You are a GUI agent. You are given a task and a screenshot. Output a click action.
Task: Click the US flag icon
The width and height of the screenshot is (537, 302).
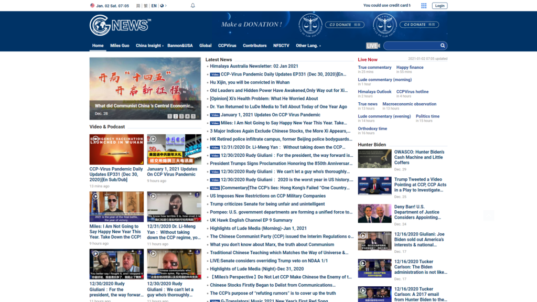tap(92, 5)
